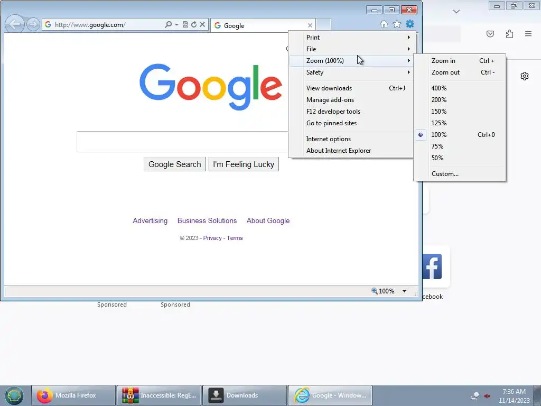Click the network tray icon
541x406 pixels.
[x=475, y=396]
